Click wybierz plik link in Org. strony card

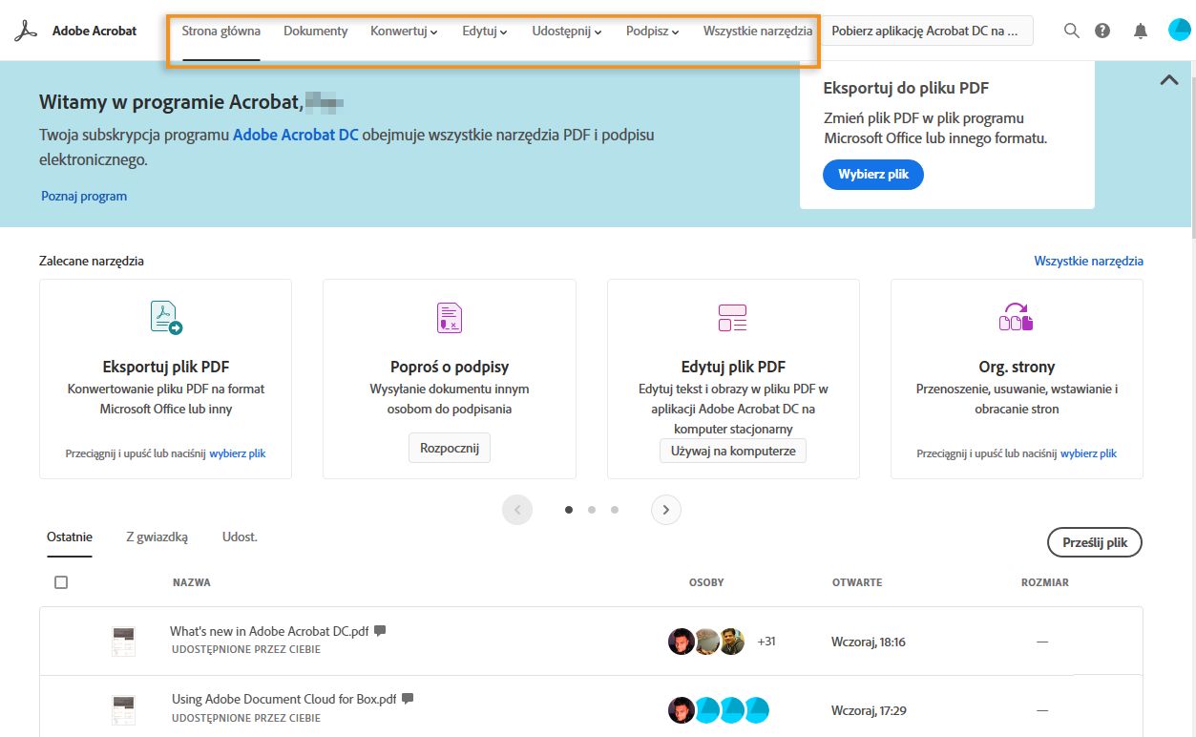tap(1088, 453)
